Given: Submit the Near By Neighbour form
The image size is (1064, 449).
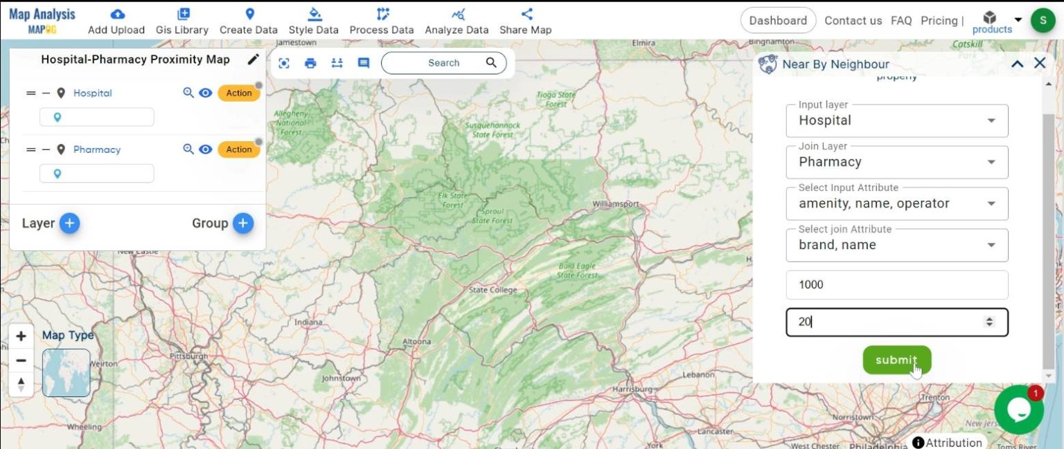Looking at the screenshot, I should [897, 360].
